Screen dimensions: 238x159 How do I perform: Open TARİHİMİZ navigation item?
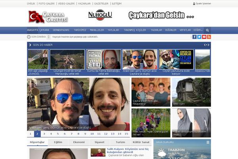click(80, 30)
